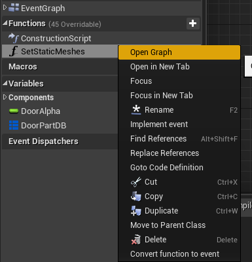Image resolution: width=252 pixels, height=262 pixels.
Task: Click the Ctrl+X shortcut label
Action: point(227,182)
